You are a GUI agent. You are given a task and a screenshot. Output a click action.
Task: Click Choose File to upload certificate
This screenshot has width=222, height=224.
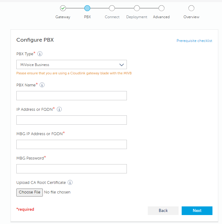pyautogui.click(x=30, y=192)
